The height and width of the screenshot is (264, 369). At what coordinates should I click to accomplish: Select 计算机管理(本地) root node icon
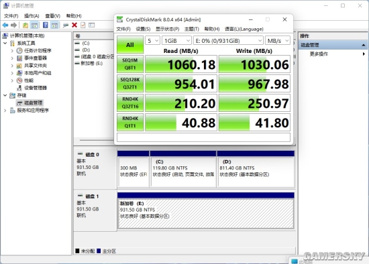[x=5, y=36]
